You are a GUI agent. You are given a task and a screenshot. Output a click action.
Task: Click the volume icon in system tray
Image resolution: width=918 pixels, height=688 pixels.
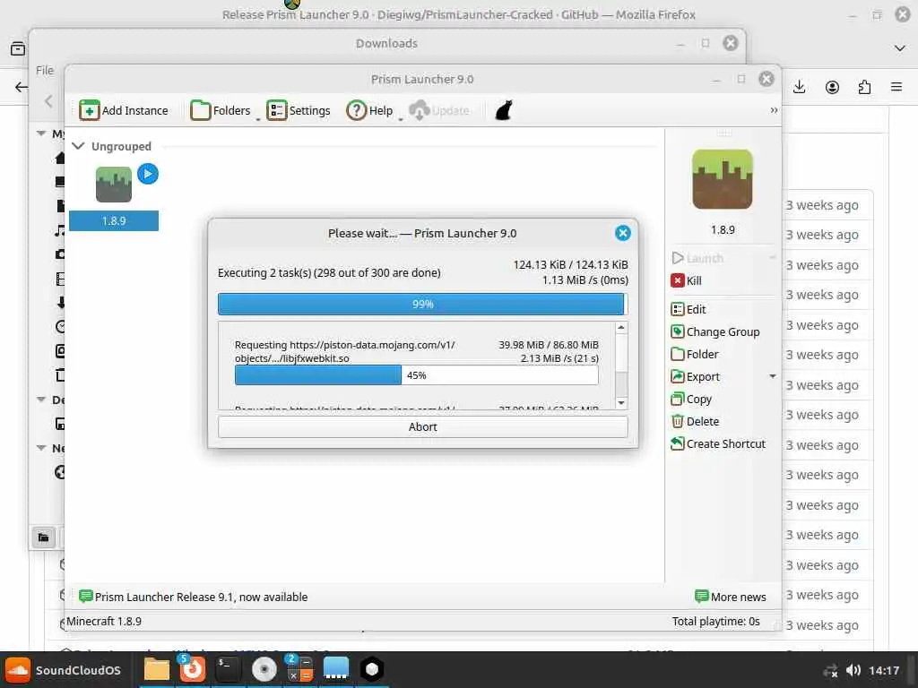(x=853, y=670)
